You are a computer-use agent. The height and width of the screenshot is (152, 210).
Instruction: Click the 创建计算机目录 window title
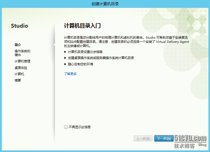(105, 4)
